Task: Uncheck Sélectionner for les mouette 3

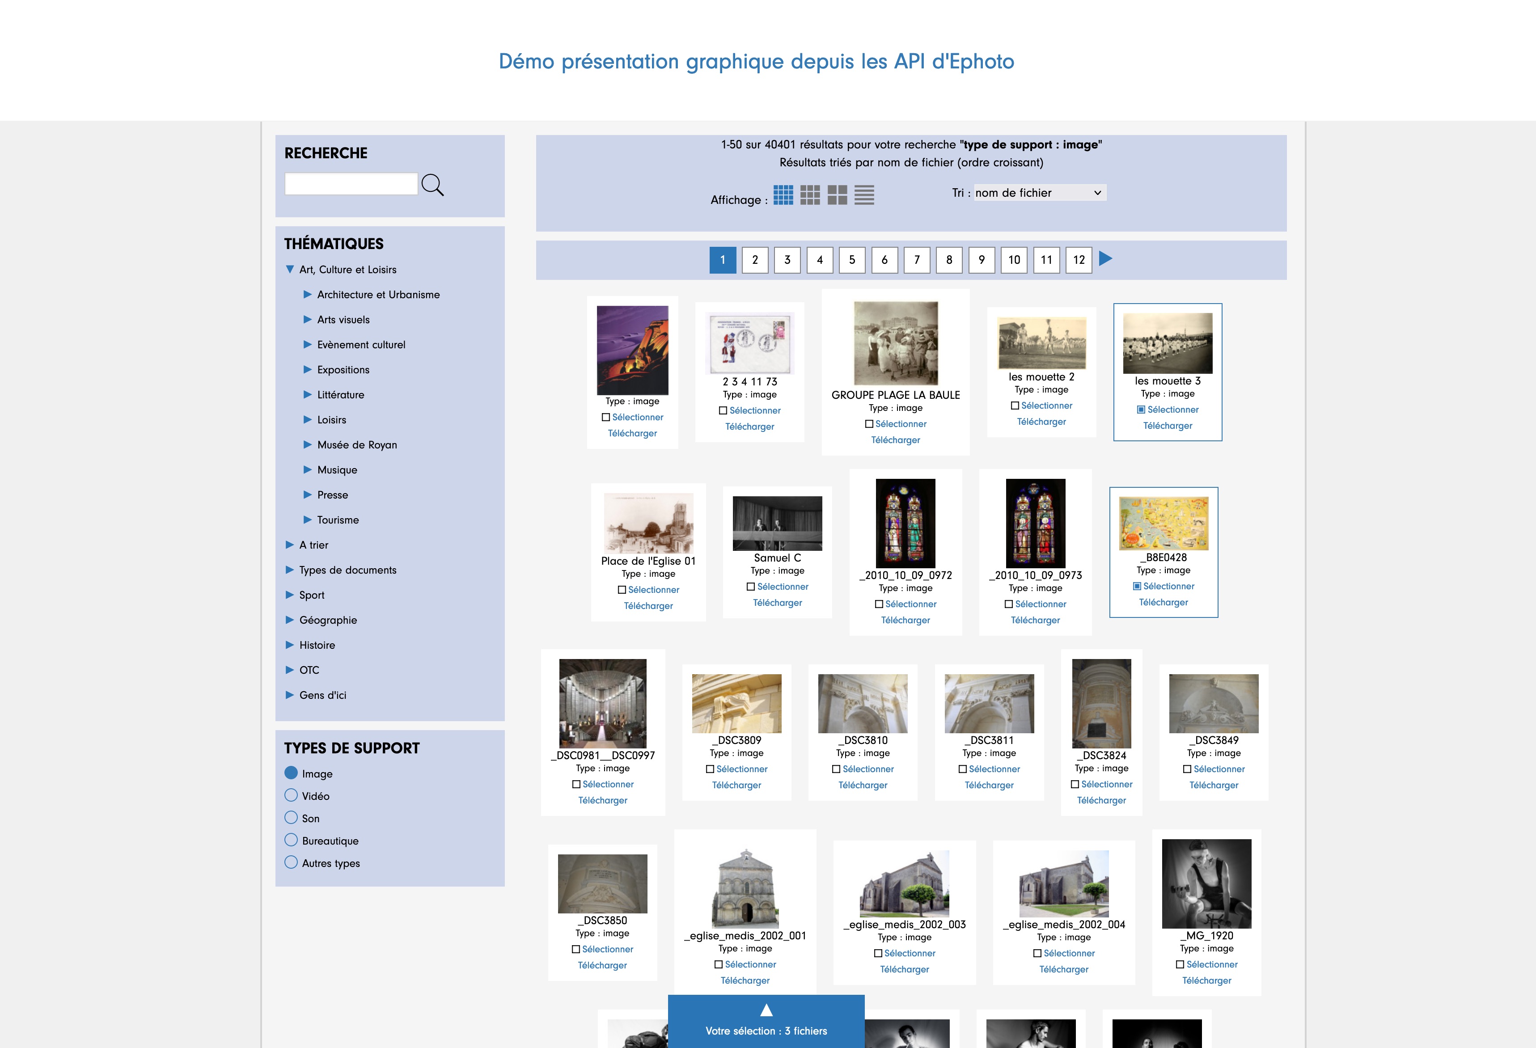Action: [1141, 410]
